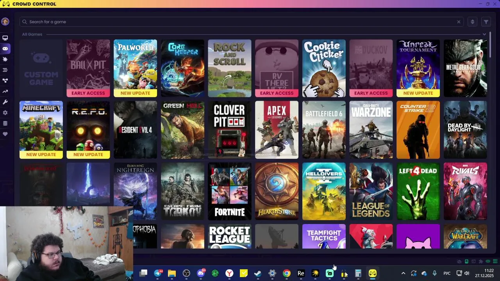The height and width of the screenshot is (281, 500).
Task: Open the Palworld game tile
Action: [x=135, y=68]
